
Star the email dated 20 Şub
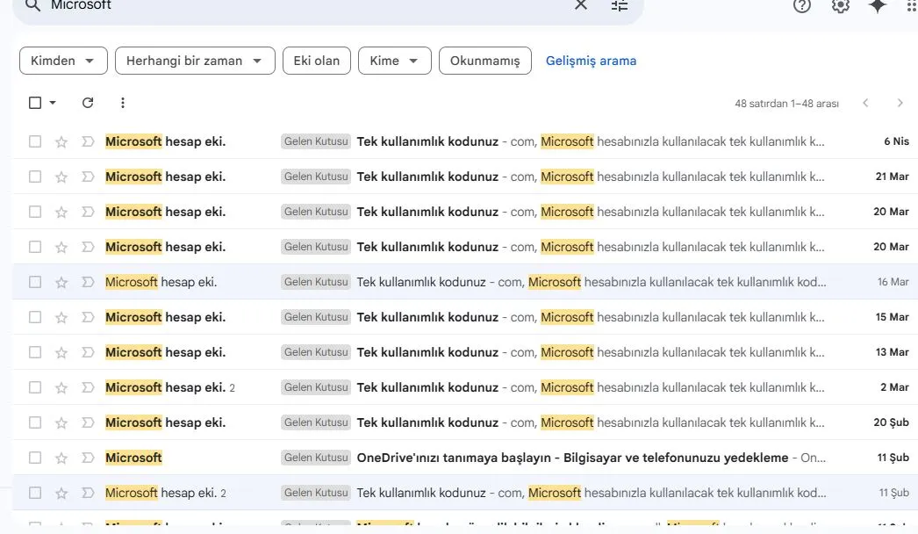61,422
